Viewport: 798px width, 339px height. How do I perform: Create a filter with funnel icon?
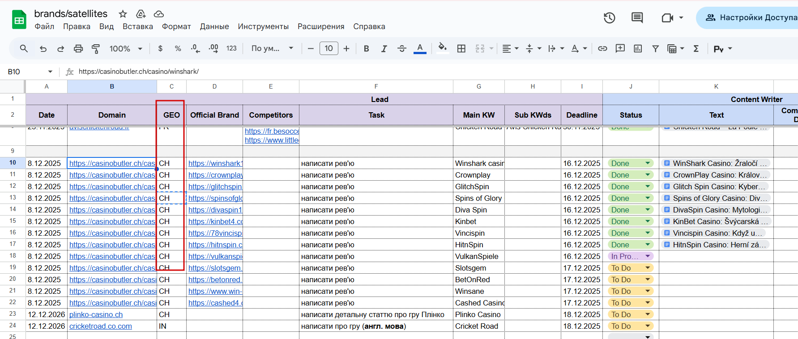point(655,48)
